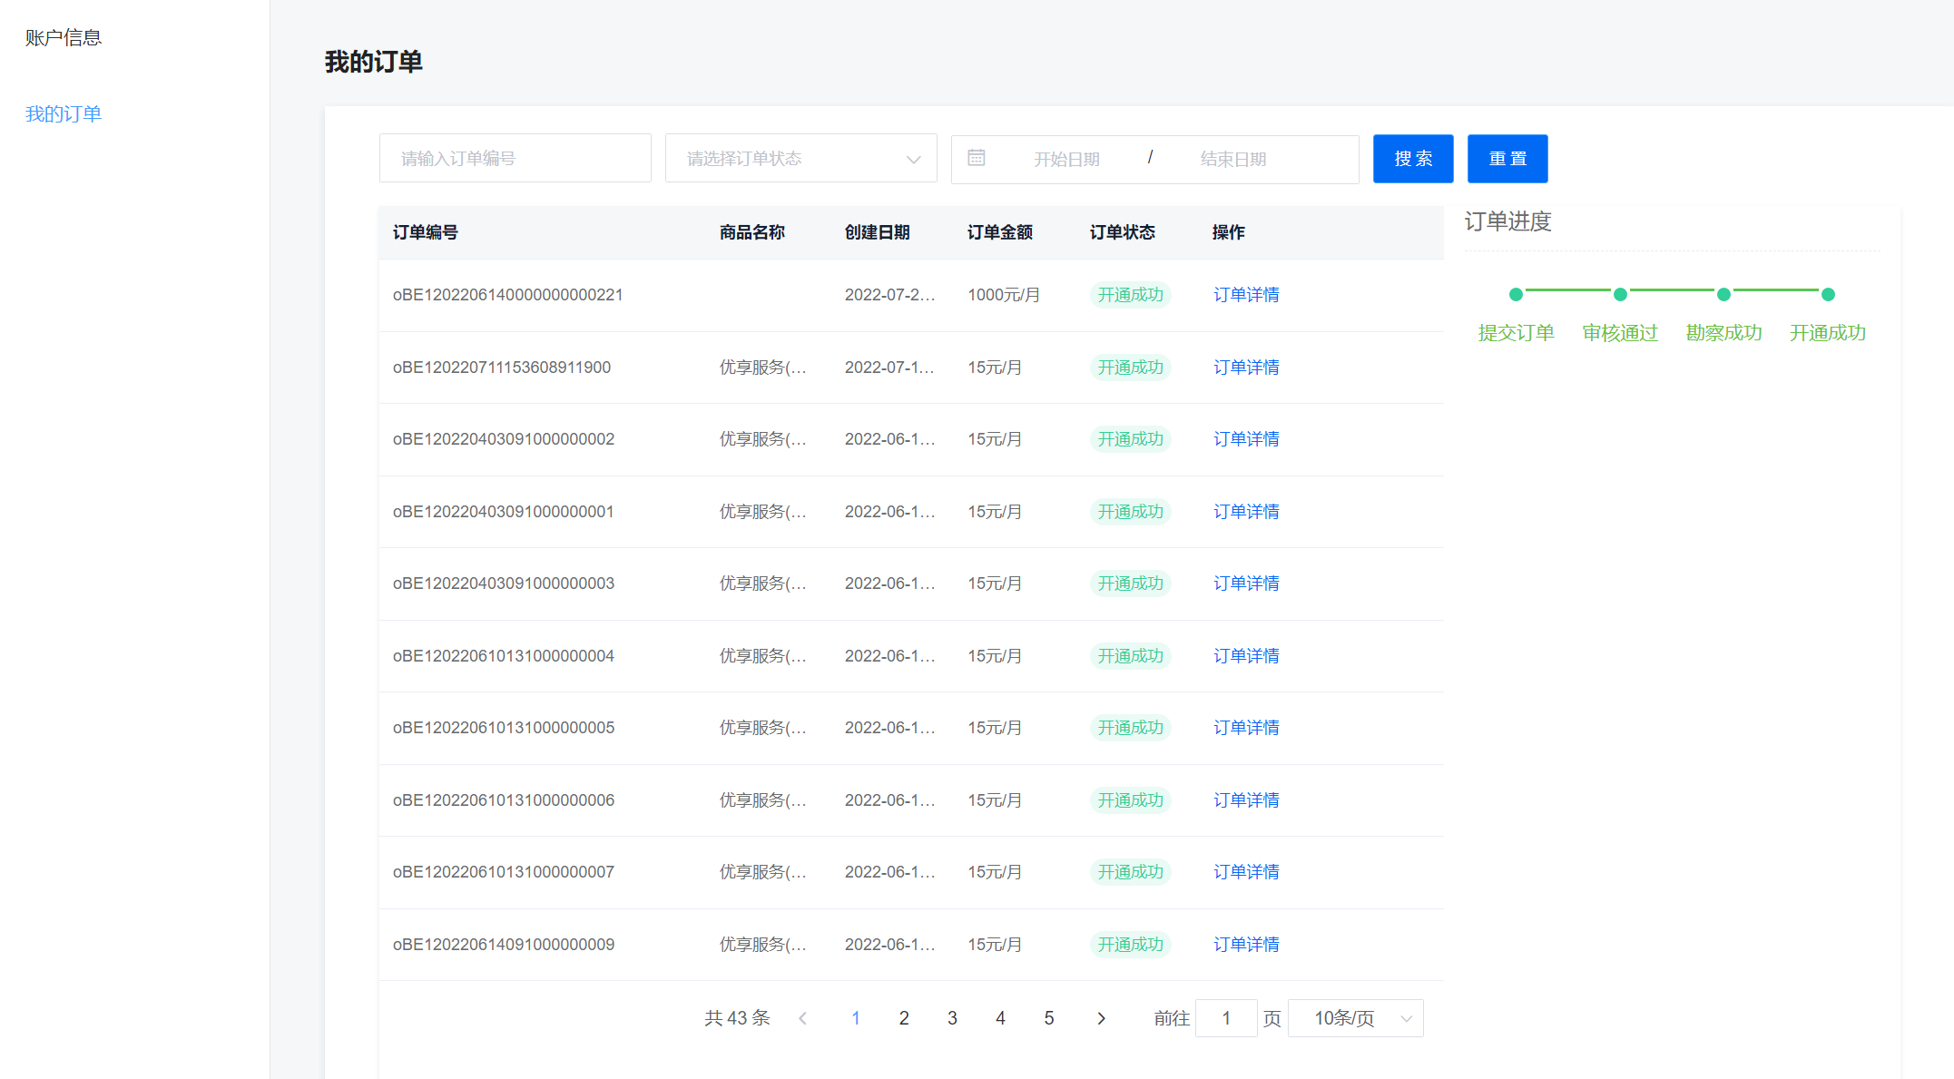Open the order status dropdown

[800, 158]
